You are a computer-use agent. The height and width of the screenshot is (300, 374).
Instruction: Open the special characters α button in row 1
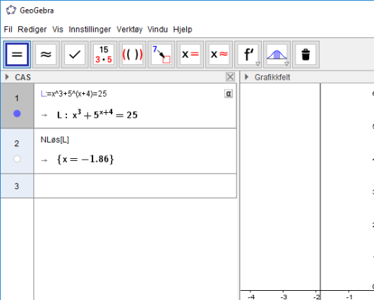[228, 94]
